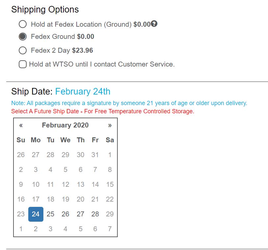Click the help question mark icon
The width and height of the screenshot is (268, 250).
point(154,24)
